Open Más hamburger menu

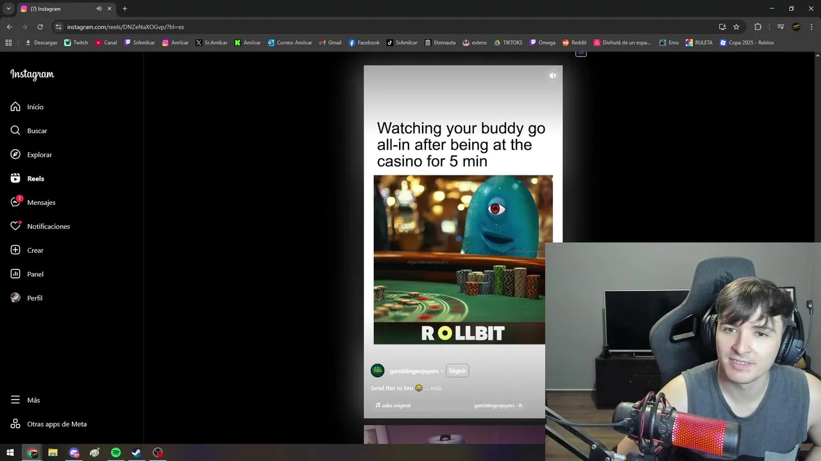(x=25, y=400)
